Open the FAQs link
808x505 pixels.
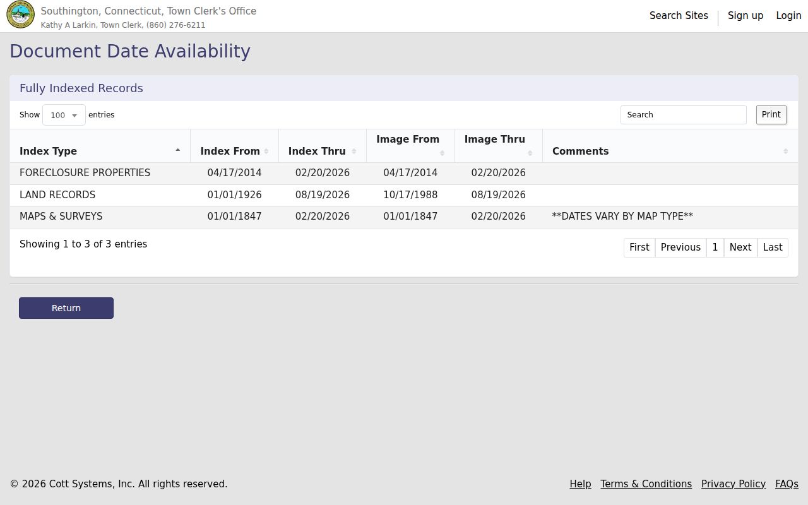click(787, 484)
